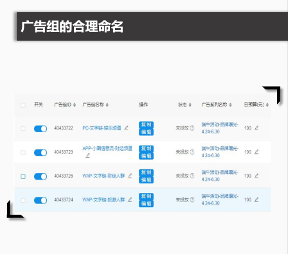288x254 pixels.
Task: Switch off ad group WAP-文字链-旅游人群
Action: coord(40,200)
